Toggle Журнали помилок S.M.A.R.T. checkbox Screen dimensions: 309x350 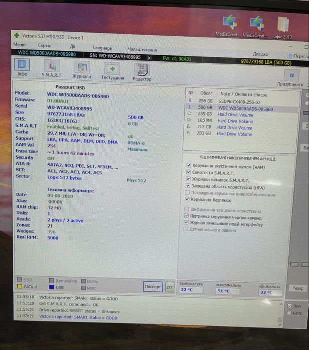click(188, 179)
